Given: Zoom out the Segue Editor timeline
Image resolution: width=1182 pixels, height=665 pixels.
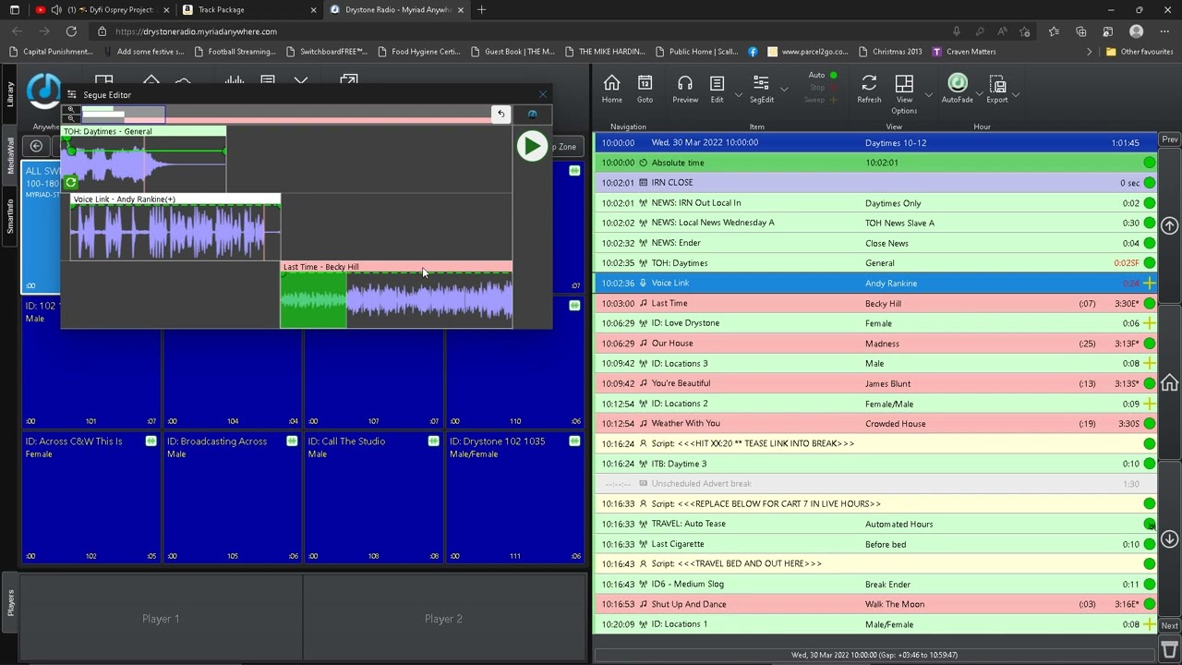Looking at the screenshot, I should click(71, 118).
